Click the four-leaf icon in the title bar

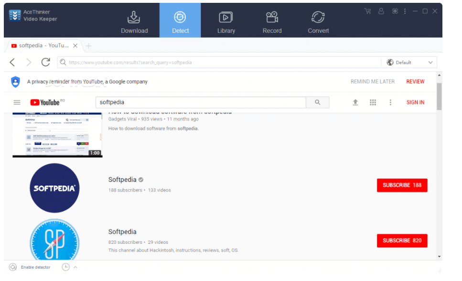tap(395, 11)
